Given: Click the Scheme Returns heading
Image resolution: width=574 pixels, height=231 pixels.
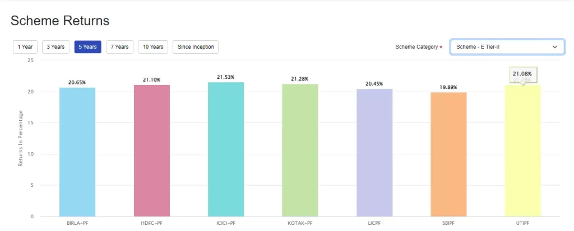Looking at the screenshot, I should (60, 21).
